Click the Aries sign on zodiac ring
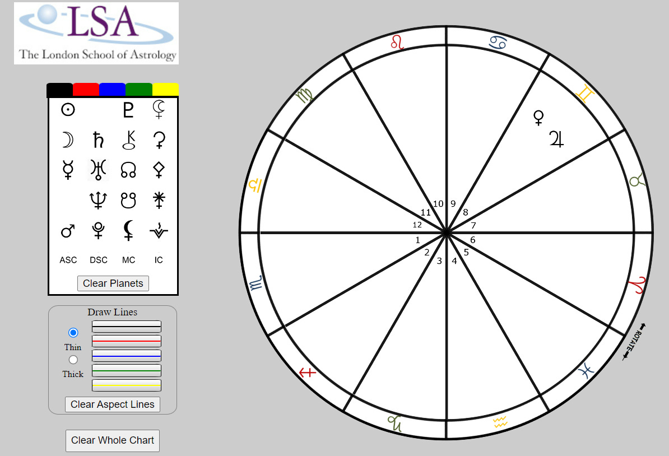This screenshot has width=669, height=456. click(x=638, y=285)
